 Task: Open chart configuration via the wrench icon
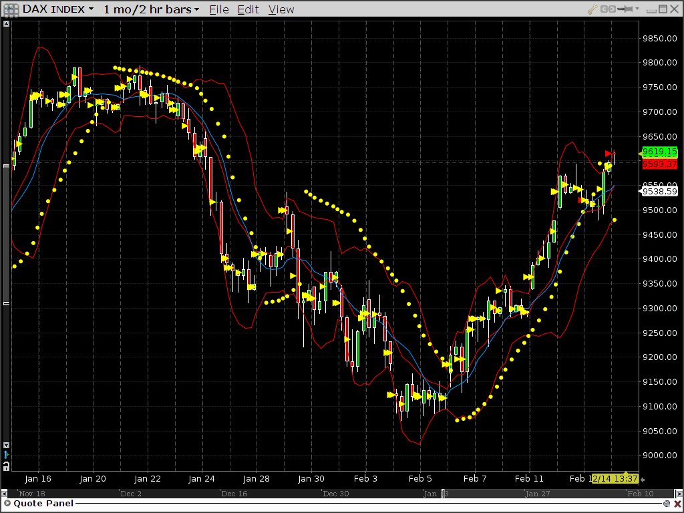point(592,9)
